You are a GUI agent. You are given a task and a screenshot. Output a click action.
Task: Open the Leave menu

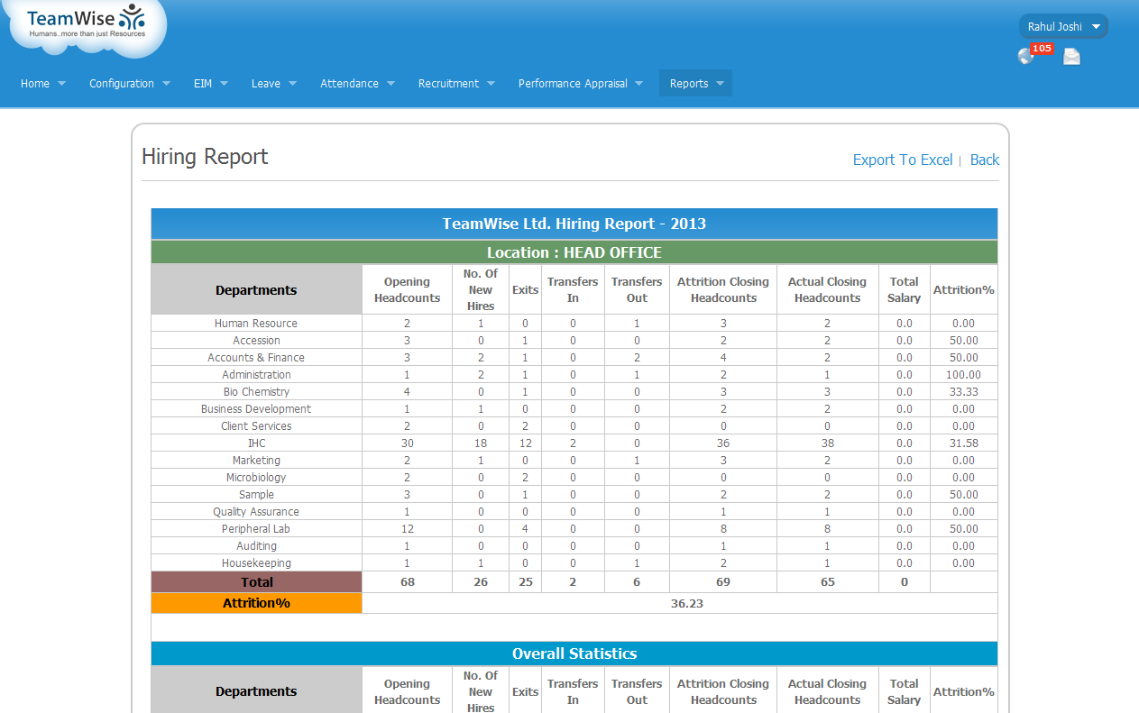tap(273, 83)
